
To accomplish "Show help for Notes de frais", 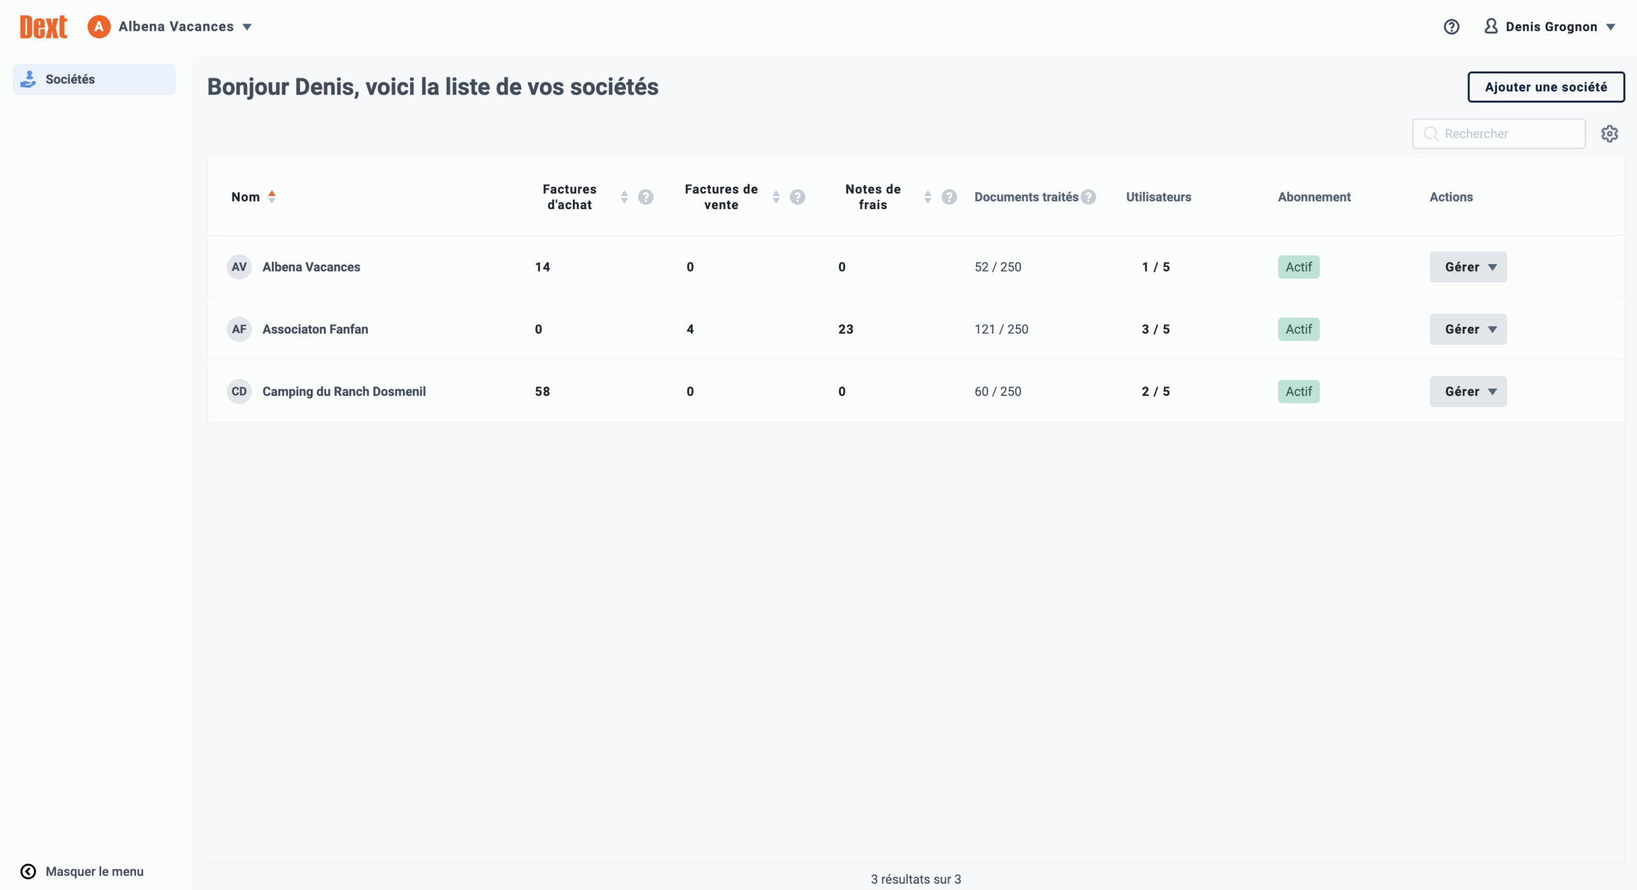I will (x=949, y=197).
